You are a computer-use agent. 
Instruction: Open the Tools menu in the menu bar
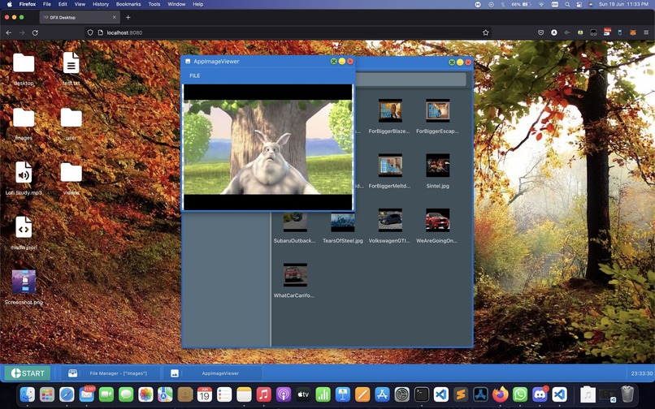(x=154, y=4)
